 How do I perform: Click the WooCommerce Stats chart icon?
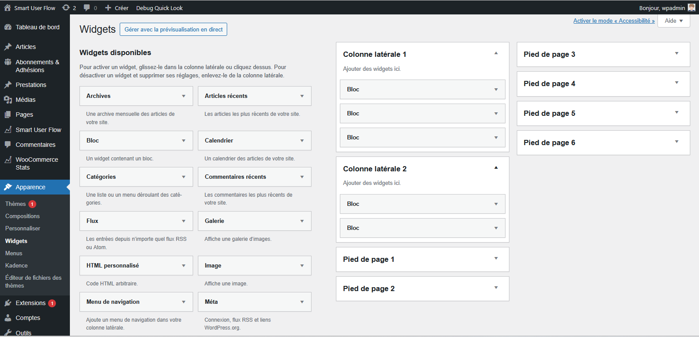click(x=8, y=160)
